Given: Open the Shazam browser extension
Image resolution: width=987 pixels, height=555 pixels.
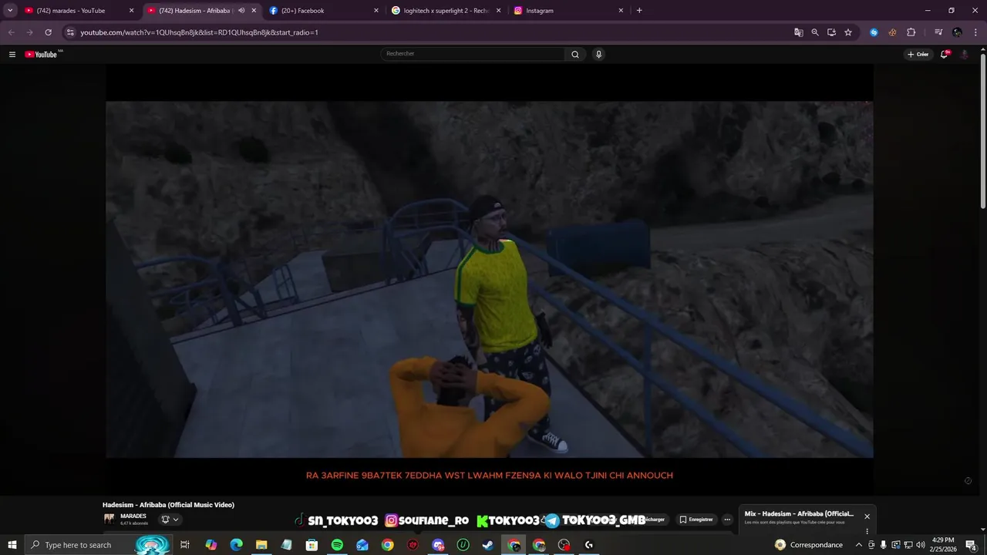Looking at the screenshot, I should (x=874, y=32).
